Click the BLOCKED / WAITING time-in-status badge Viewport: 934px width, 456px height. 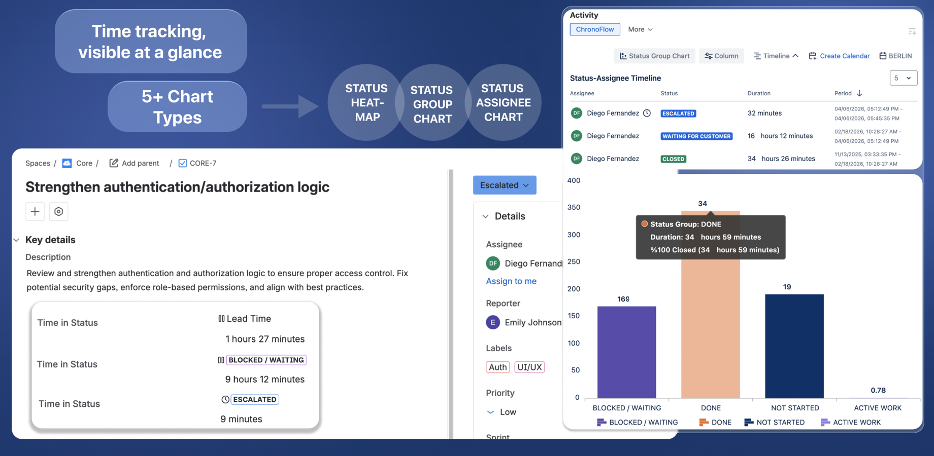pyautogui.click(x=266, y=360)
